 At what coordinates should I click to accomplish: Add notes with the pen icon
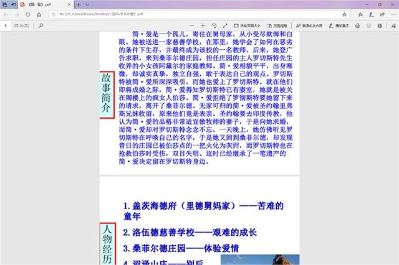coord(372,14)
